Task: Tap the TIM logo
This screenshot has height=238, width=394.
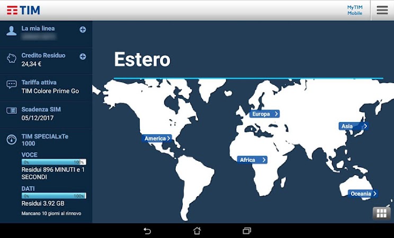Action: (23, 10)
